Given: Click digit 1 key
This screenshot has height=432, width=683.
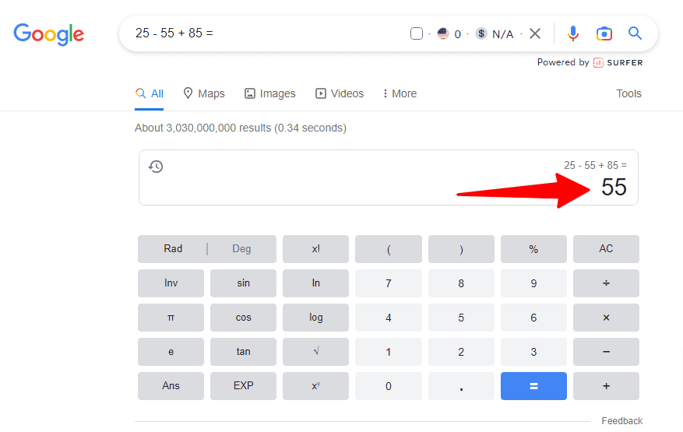Looking at the screenshot, I should tap(389, 351).
